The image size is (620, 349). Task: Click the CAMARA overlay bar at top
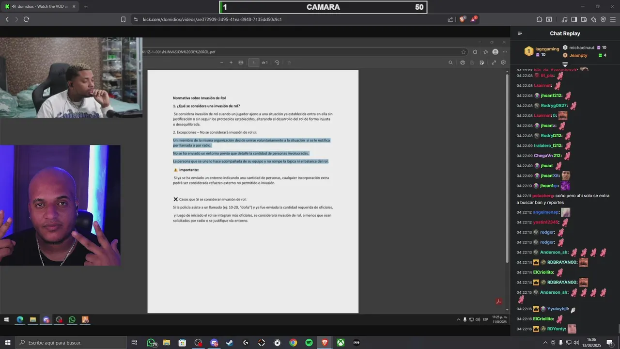click(x=324, y=7)
